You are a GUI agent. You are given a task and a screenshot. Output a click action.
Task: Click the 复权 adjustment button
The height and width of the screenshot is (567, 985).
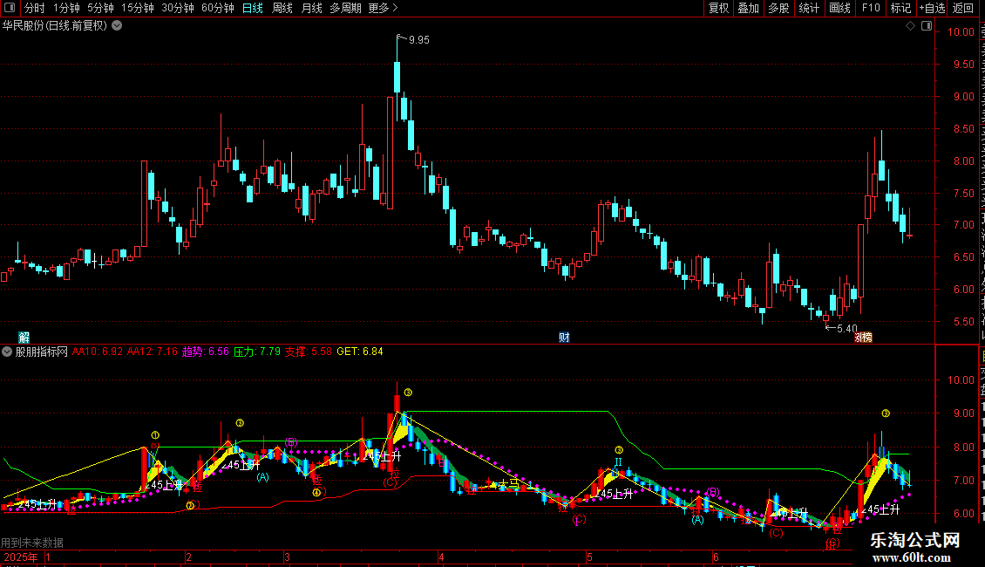click(718, 8)
